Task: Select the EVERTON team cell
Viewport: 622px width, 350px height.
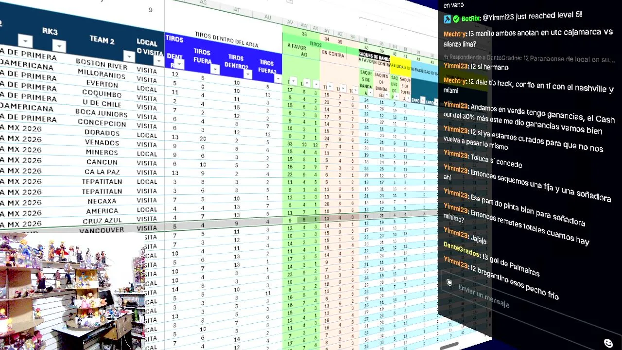Action: tap(102, 83)
